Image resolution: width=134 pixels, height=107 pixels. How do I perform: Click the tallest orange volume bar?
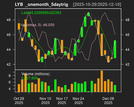click(102, 81)
